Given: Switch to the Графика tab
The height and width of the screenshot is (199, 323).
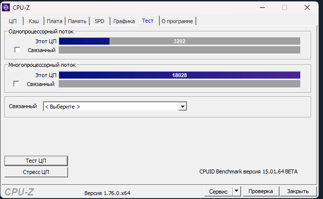Looking at the screenshot, I should click(124, 21).
